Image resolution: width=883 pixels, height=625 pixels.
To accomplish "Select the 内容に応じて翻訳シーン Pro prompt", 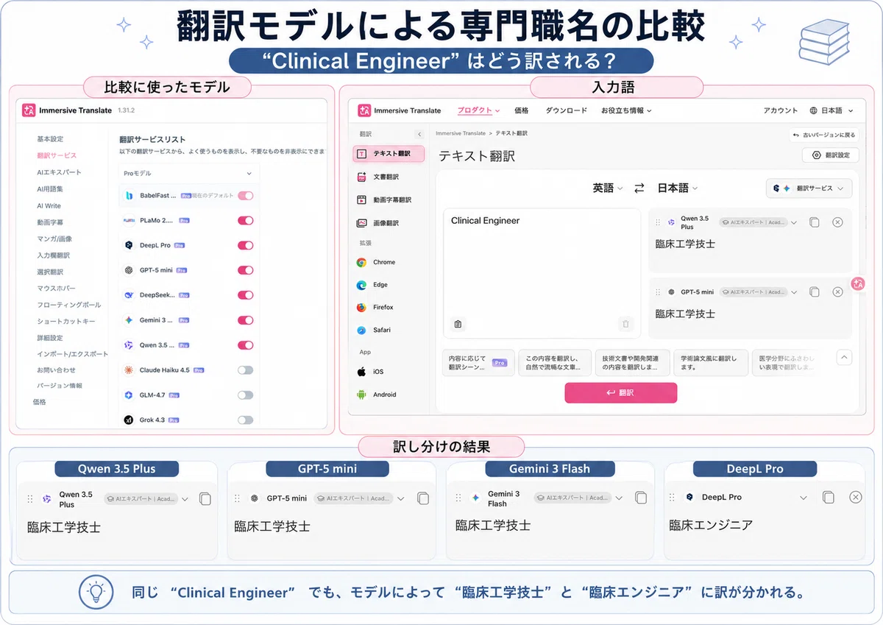I will (x=478, y=363).
